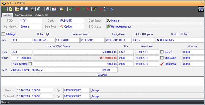The image size is (205, 105).
Task: Expand the printer dropdown arrow
Action: pyautogui.click(x=42, y=9)
